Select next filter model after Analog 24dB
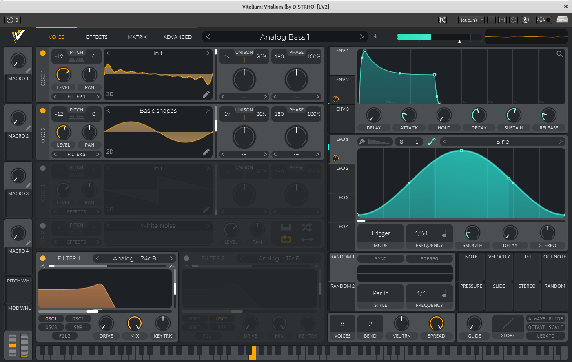This screenshot has height=362, width=572. [172, 258]
